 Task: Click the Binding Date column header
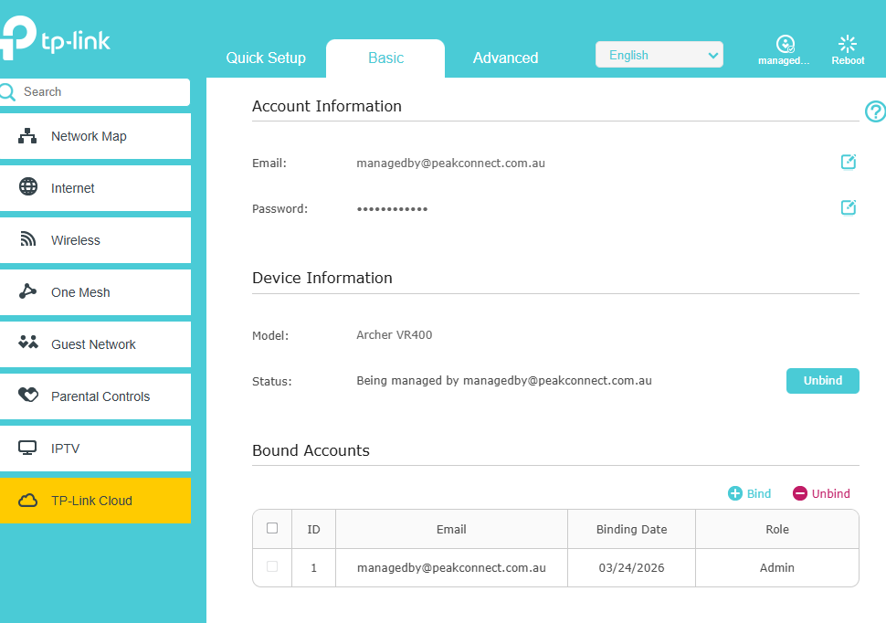[x=631, y=529]
